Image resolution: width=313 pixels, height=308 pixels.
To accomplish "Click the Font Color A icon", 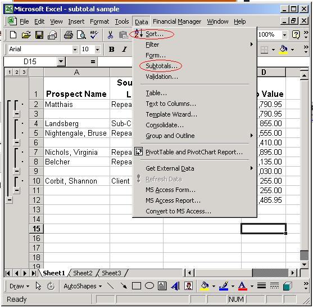I will click(243, 286).
